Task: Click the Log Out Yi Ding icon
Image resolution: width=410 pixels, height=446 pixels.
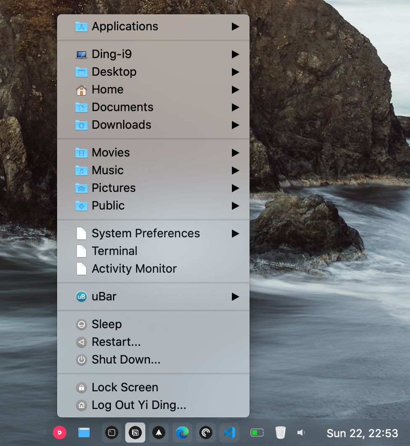Action: [x=81, y=405]
